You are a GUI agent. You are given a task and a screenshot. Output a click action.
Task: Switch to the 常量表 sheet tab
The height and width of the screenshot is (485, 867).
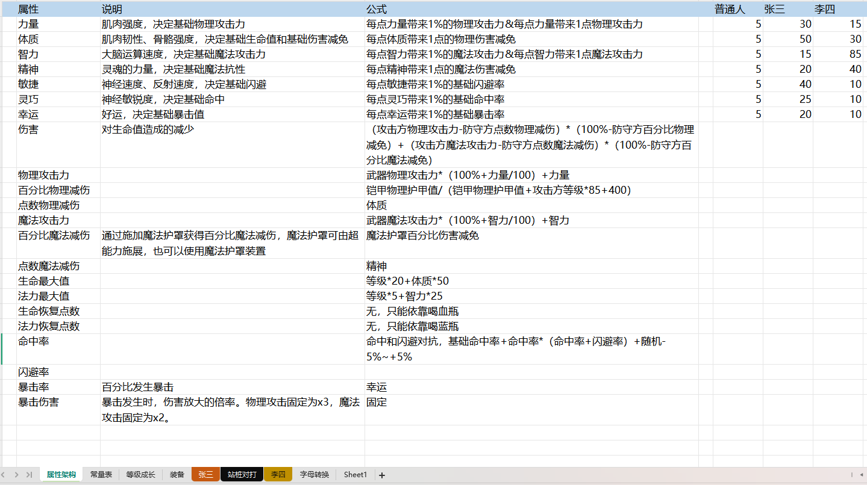(101, 475)
